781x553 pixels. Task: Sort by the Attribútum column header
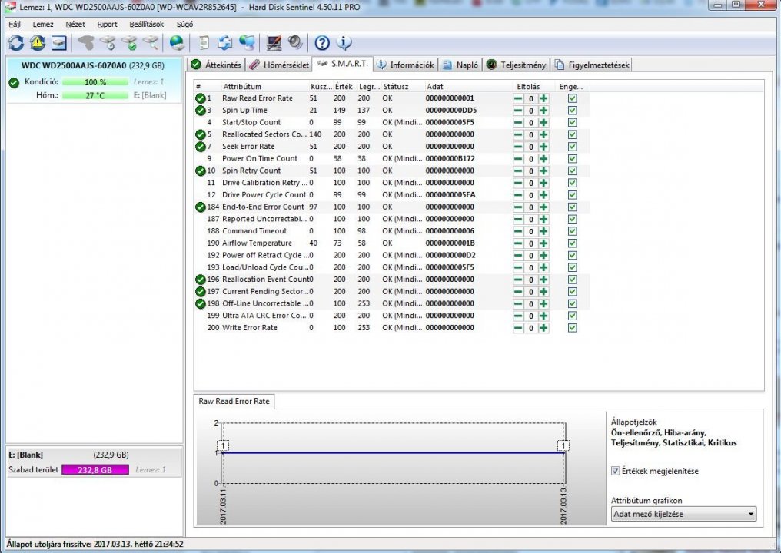point(242,87)
